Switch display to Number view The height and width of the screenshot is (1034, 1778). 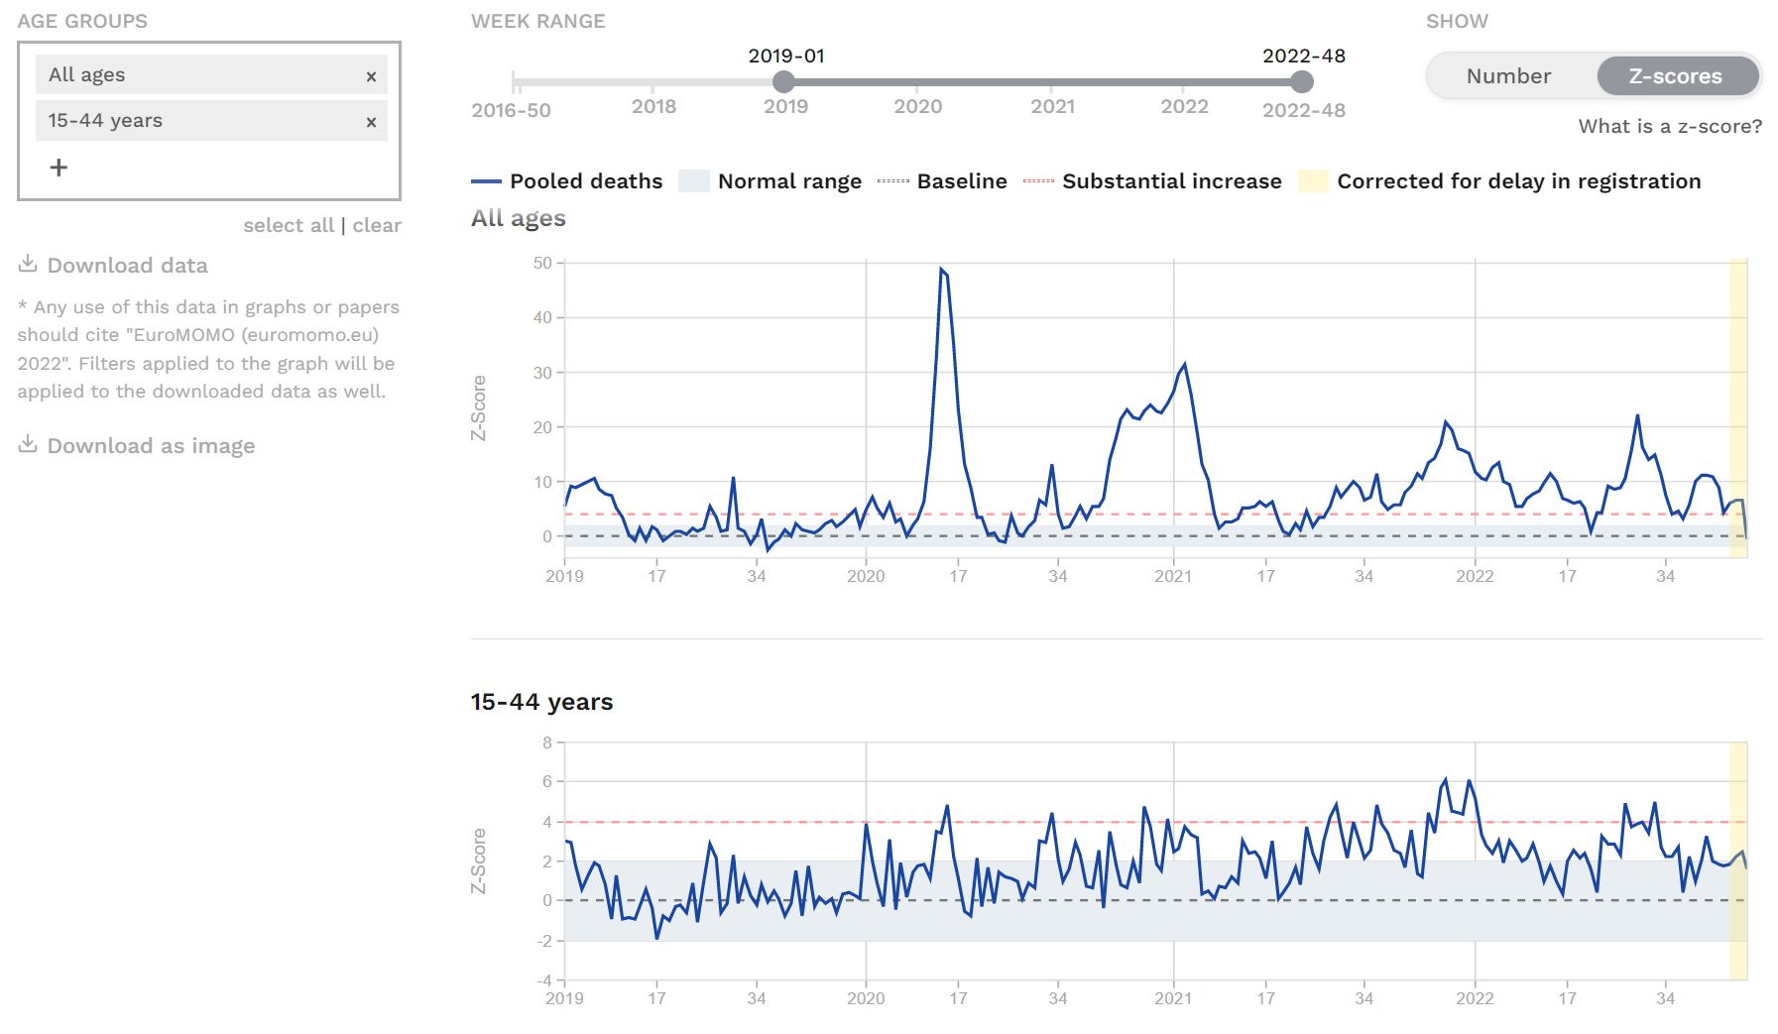tap(1508, 76)
